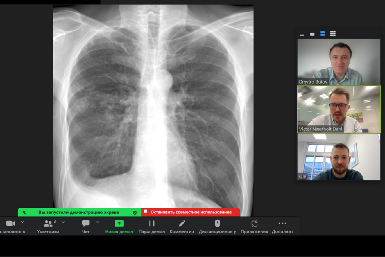Screen dimensions: 385x257
Task: Click the Victor Næstholt Dahl name label
Action: 321,129
